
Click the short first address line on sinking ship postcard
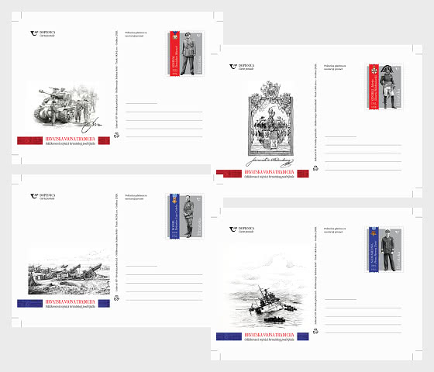click(341, 299)
